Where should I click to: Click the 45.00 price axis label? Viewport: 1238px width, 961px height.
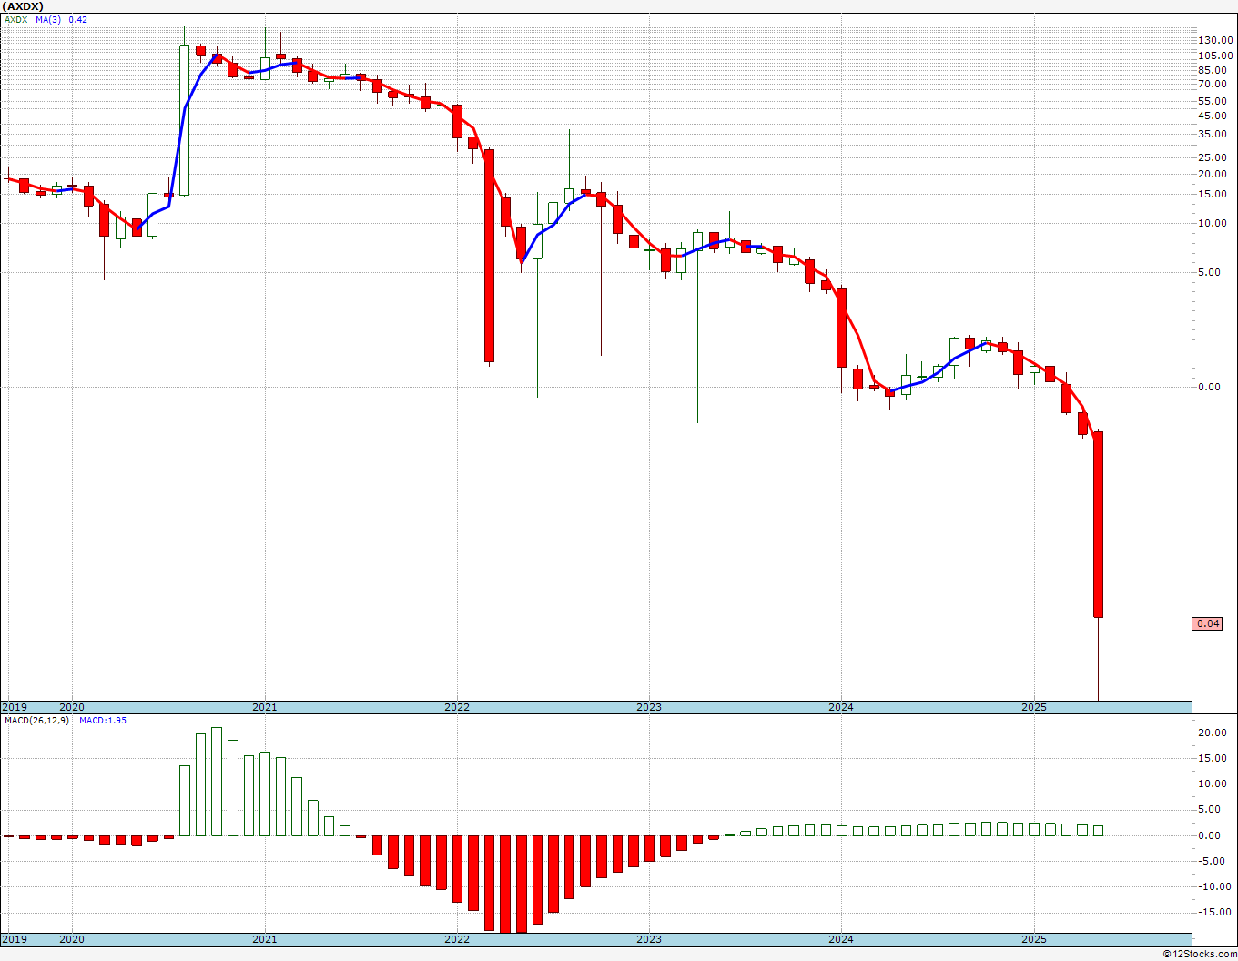point(1213,116)
